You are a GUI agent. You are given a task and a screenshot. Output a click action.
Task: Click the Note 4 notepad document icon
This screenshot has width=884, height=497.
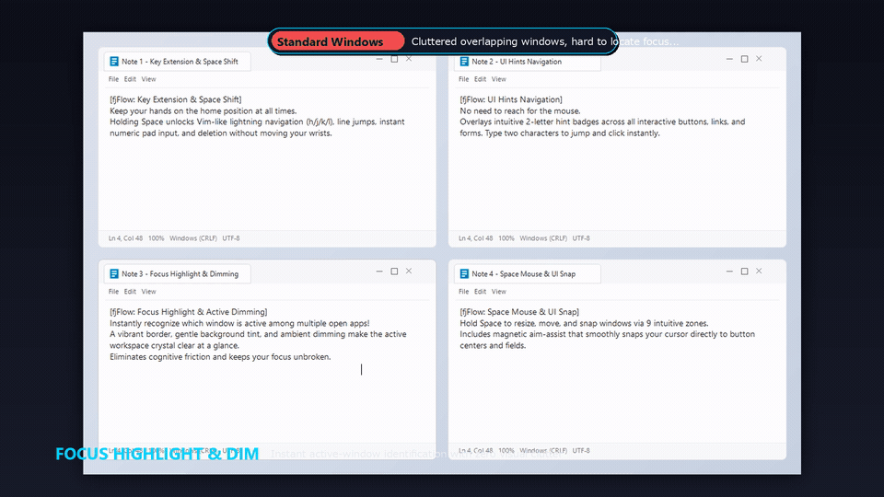(x=464, y=274)
